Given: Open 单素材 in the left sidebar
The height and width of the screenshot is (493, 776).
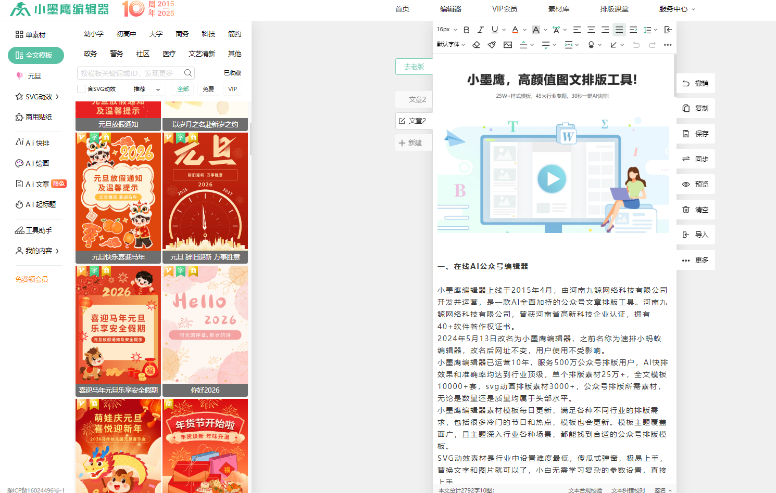Looking at the screenshot, I should coord(31,35).
